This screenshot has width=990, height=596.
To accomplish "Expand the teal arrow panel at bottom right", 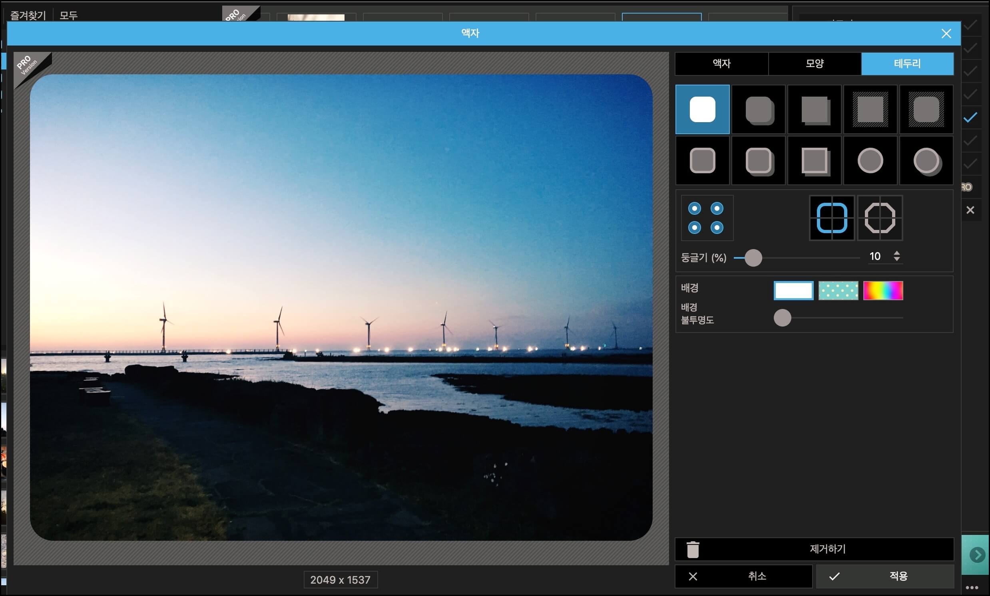I will [x=977, y=554].
